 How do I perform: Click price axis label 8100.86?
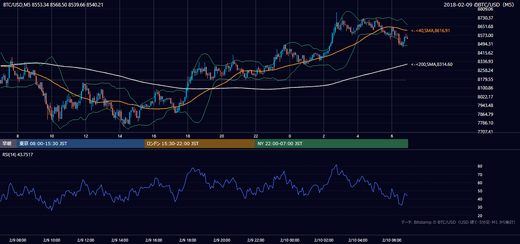[x=485, y=88]
